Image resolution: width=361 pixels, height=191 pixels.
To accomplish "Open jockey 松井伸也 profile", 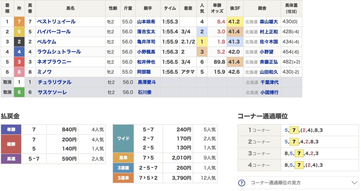I will click(146, 62).
